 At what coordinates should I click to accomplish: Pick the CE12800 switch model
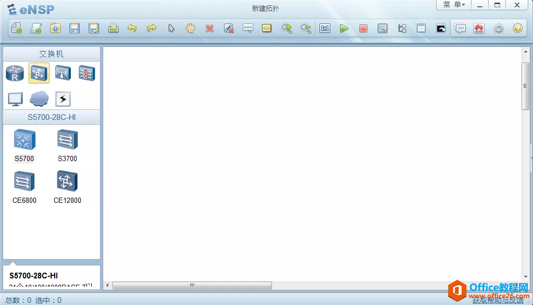pos(67,188)
